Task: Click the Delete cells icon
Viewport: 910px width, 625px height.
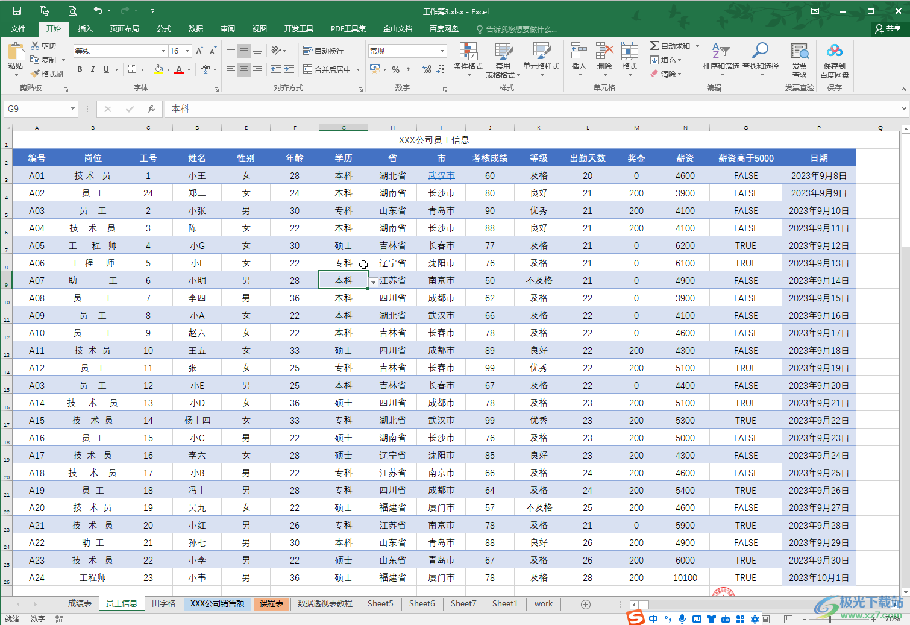Action: tap(604, 52)
